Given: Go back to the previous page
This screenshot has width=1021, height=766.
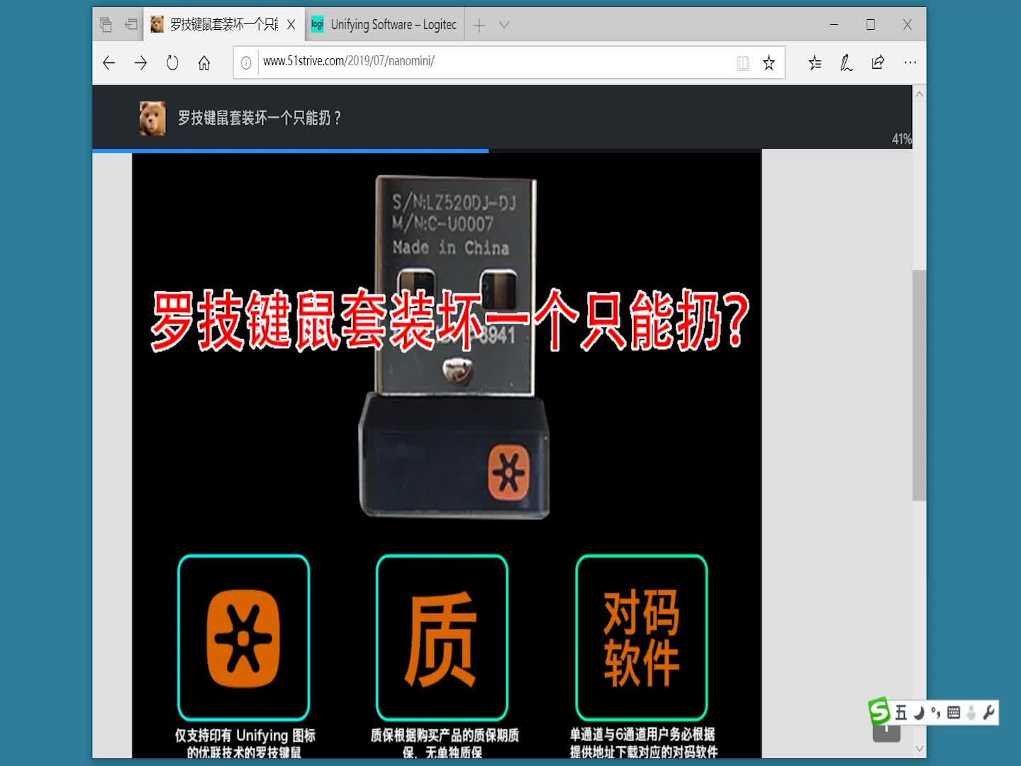Looking at the screenshot, I should point(109,63).
